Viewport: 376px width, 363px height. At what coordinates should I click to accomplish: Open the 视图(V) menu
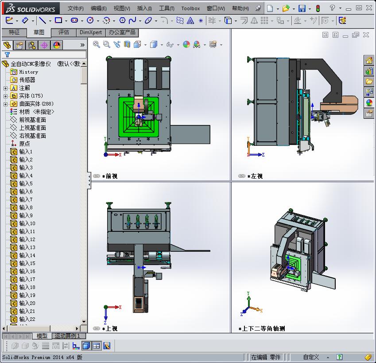[x=122, y=8]
